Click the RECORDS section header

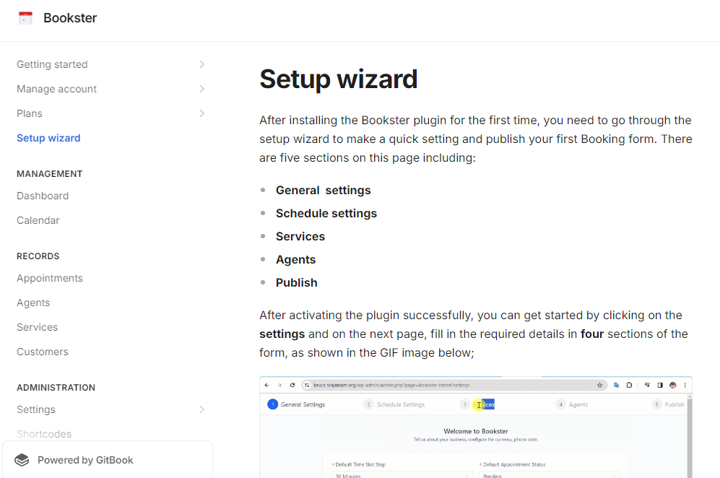click(38, 256)
